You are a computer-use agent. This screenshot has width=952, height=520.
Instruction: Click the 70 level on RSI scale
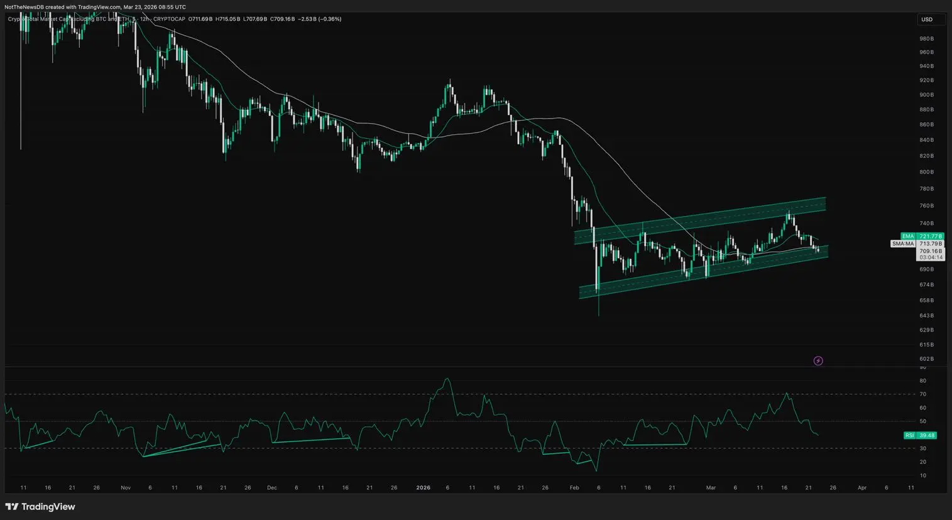tap(922, 394)
